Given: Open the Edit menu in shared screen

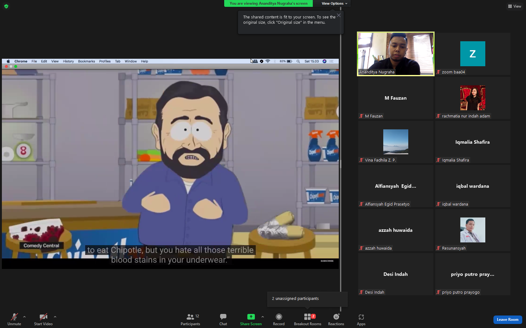Looking at the screenshot, I should [x=44, y=61].
